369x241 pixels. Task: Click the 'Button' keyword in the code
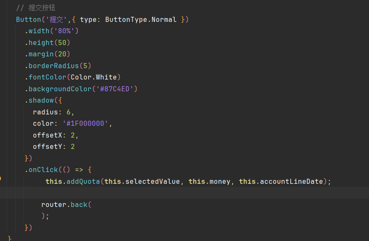(29, 19)
